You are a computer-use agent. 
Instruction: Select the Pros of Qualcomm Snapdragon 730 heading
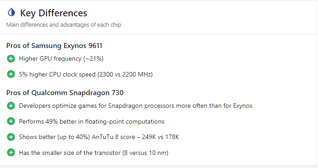tap(65, 93)
